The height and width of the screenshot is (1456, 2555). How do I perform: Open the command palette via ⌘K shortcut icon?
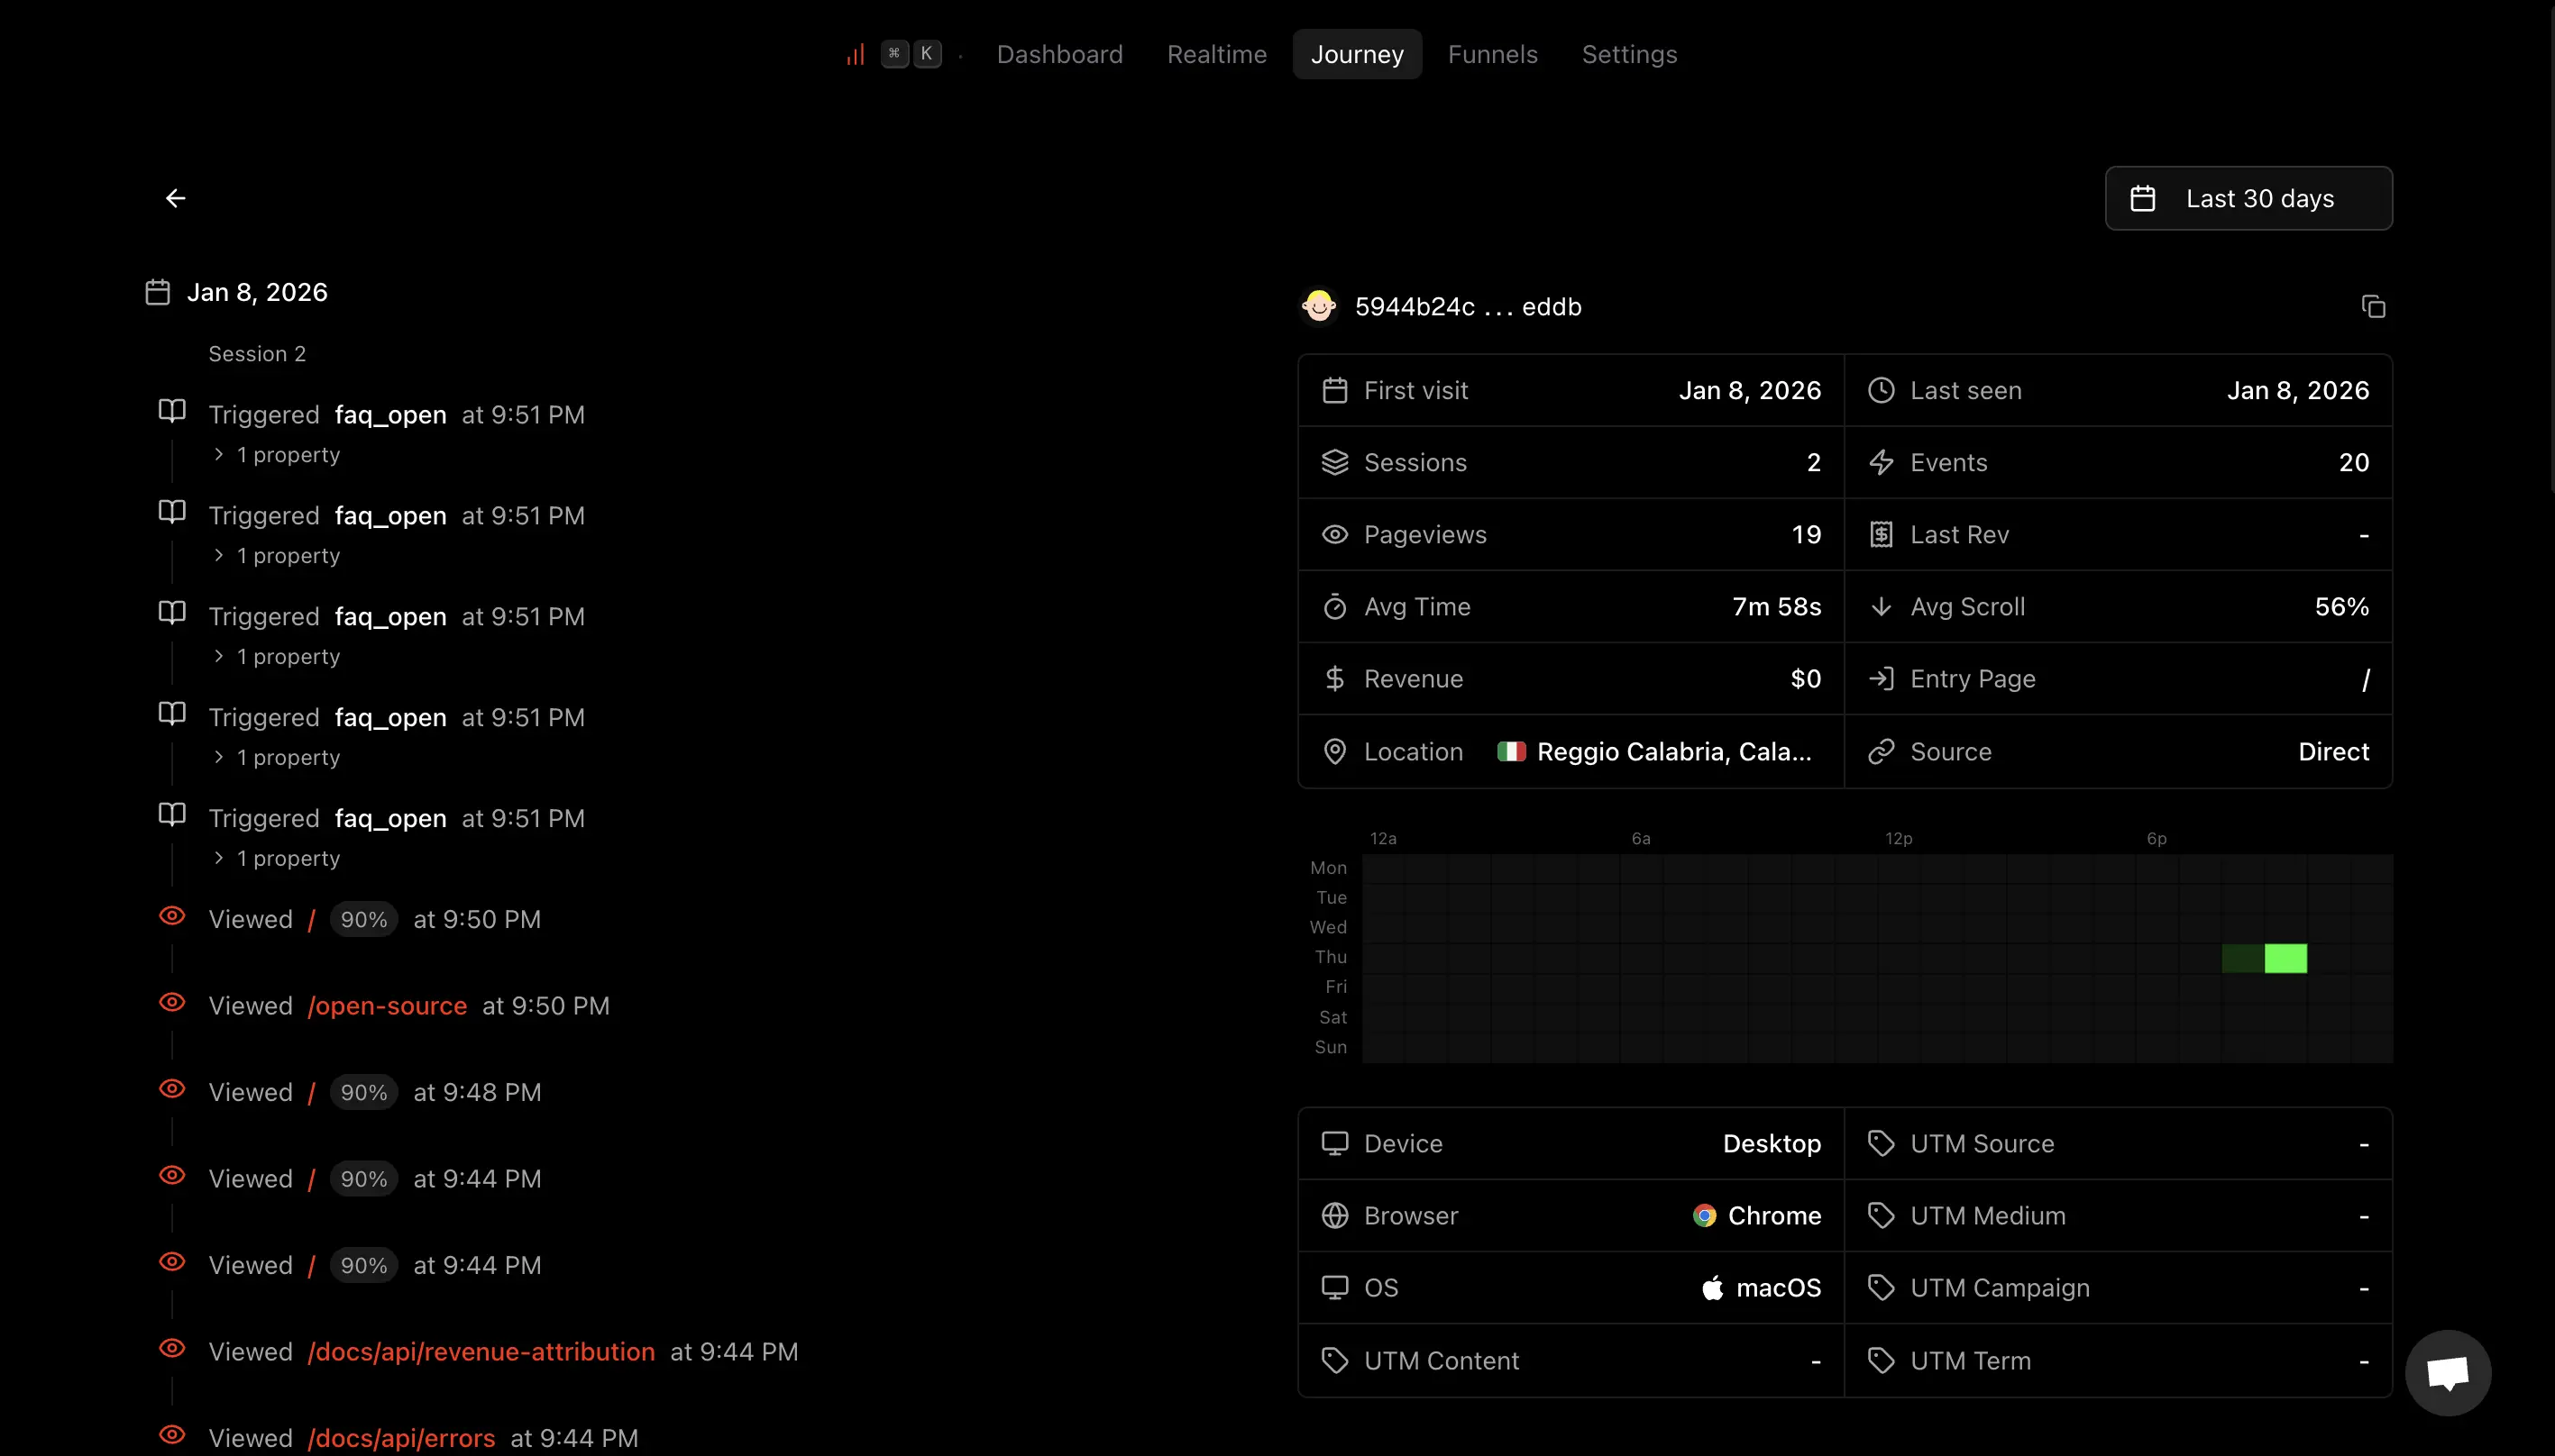(x=911, y=53)
